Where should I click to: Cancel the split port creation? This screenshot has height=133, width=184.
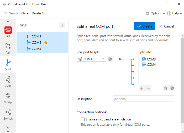pyautogui.click(x=166, y=26)
